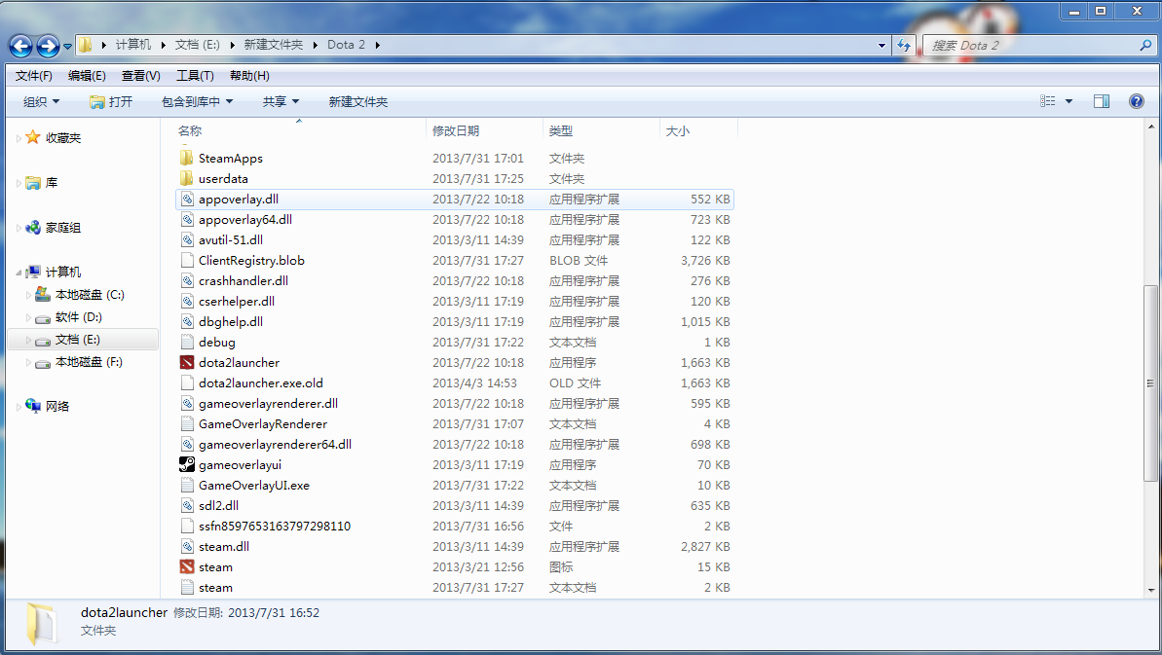Select 软件 (D:) drive
This screenshot has height=655, width=1162.
[x=79, y=316]
